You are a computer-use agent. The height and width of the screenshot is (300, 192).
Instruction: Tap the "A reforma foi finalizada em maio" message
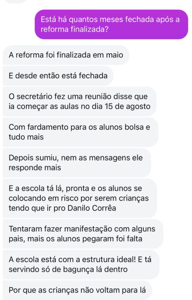pyautogui.click(x=66, y=55)
